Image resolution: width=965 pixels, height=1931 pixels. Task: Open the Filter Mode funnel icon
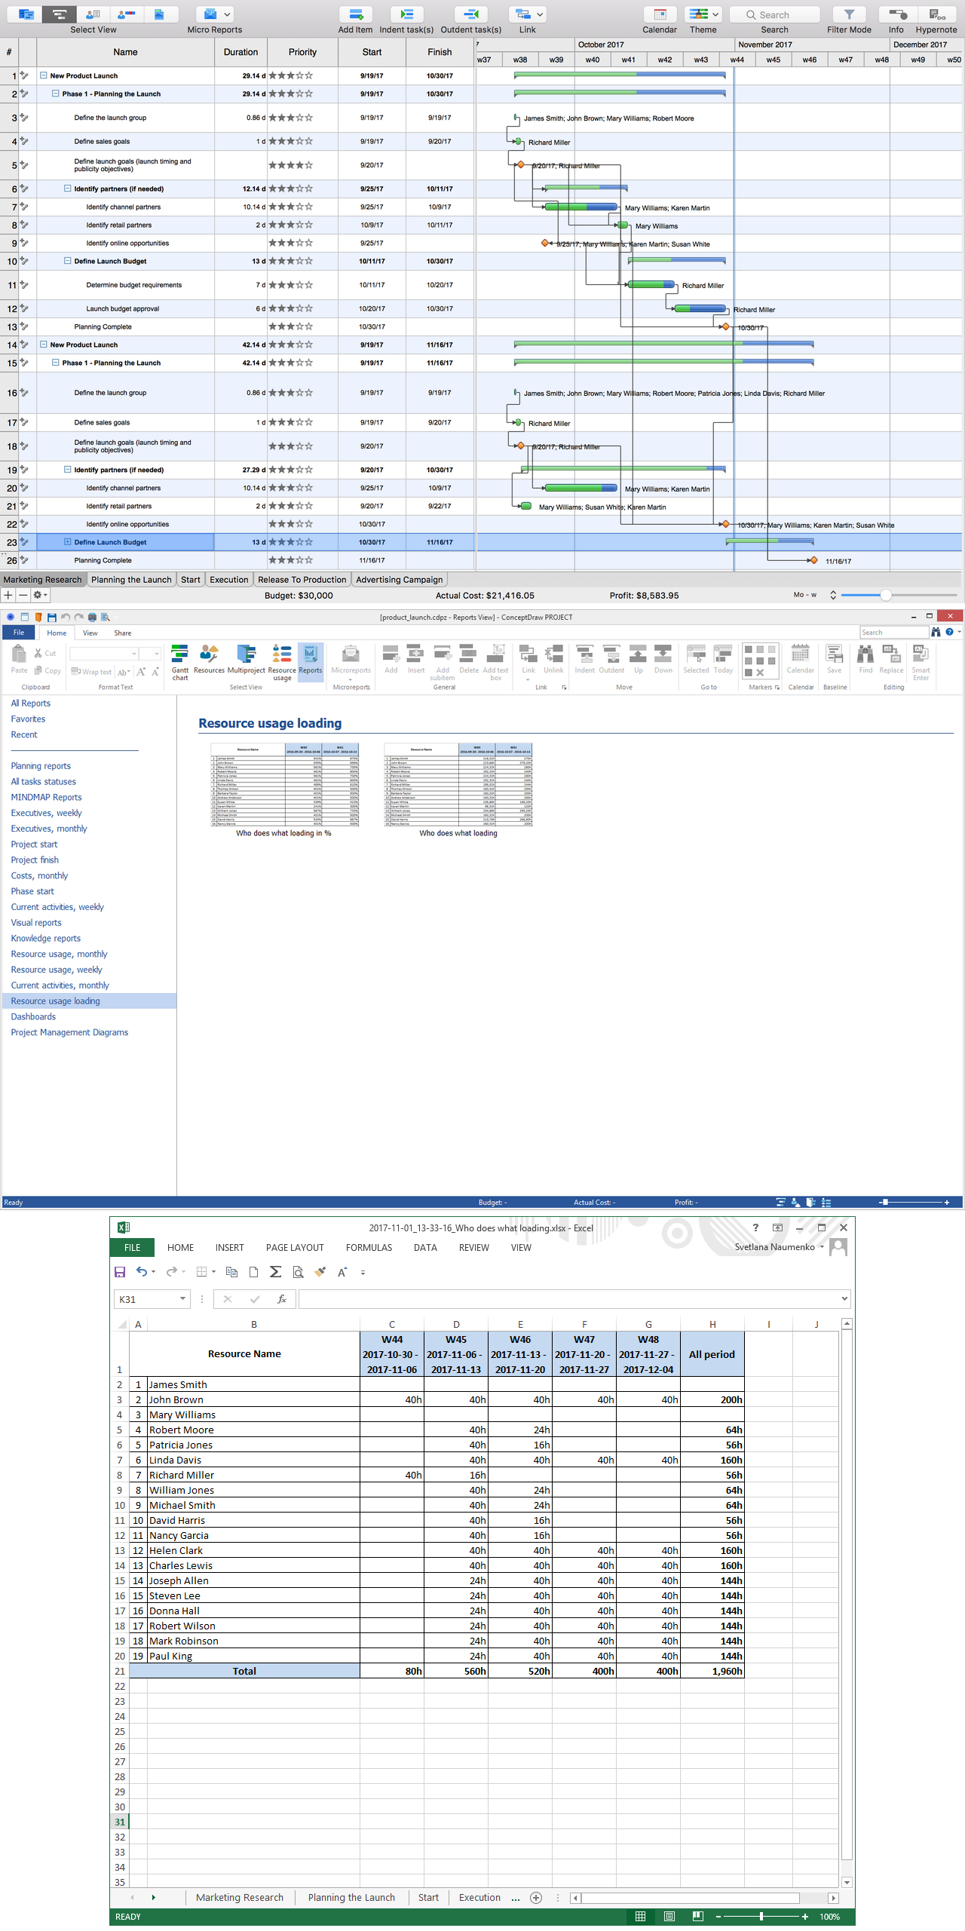[849, 14]
